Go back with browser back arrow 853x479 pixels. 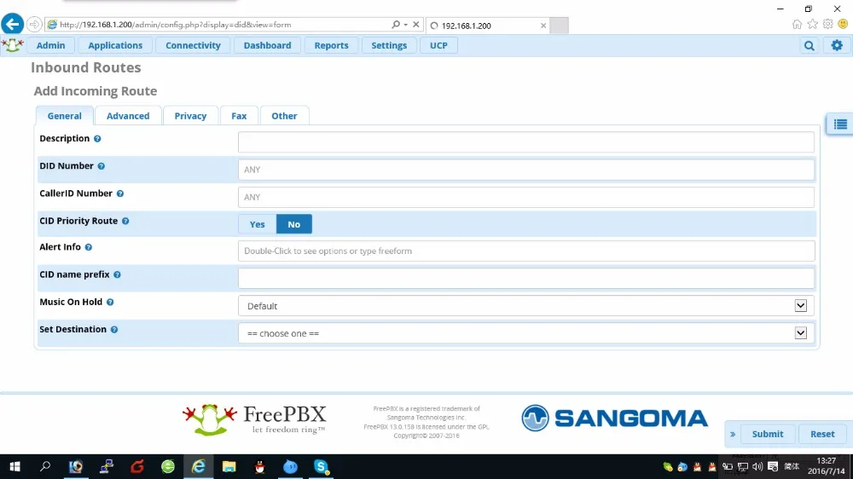(12, 24)
